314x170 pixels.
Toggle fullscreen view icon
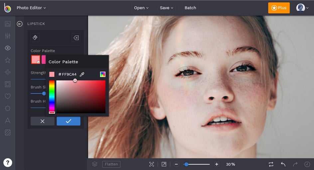click(x=164, y=164)
